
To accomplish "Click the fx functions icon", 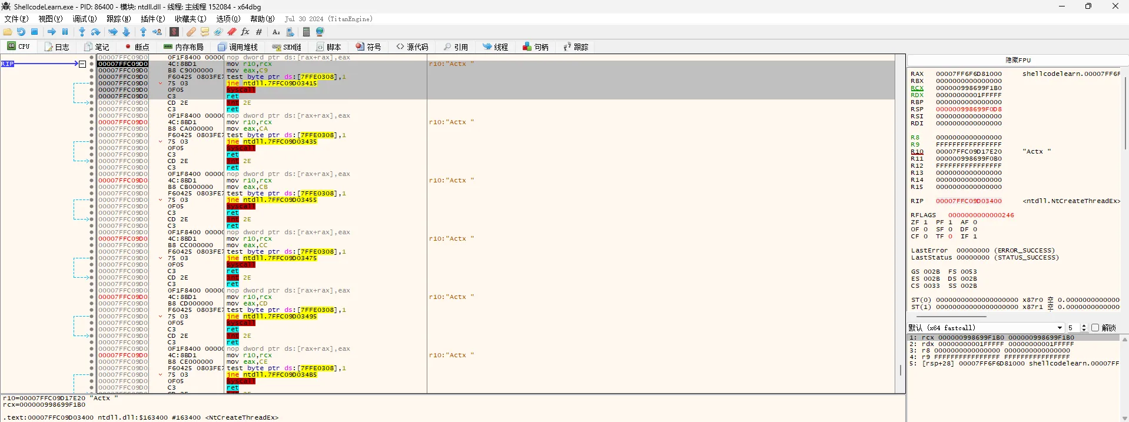I will coord(245,32).
